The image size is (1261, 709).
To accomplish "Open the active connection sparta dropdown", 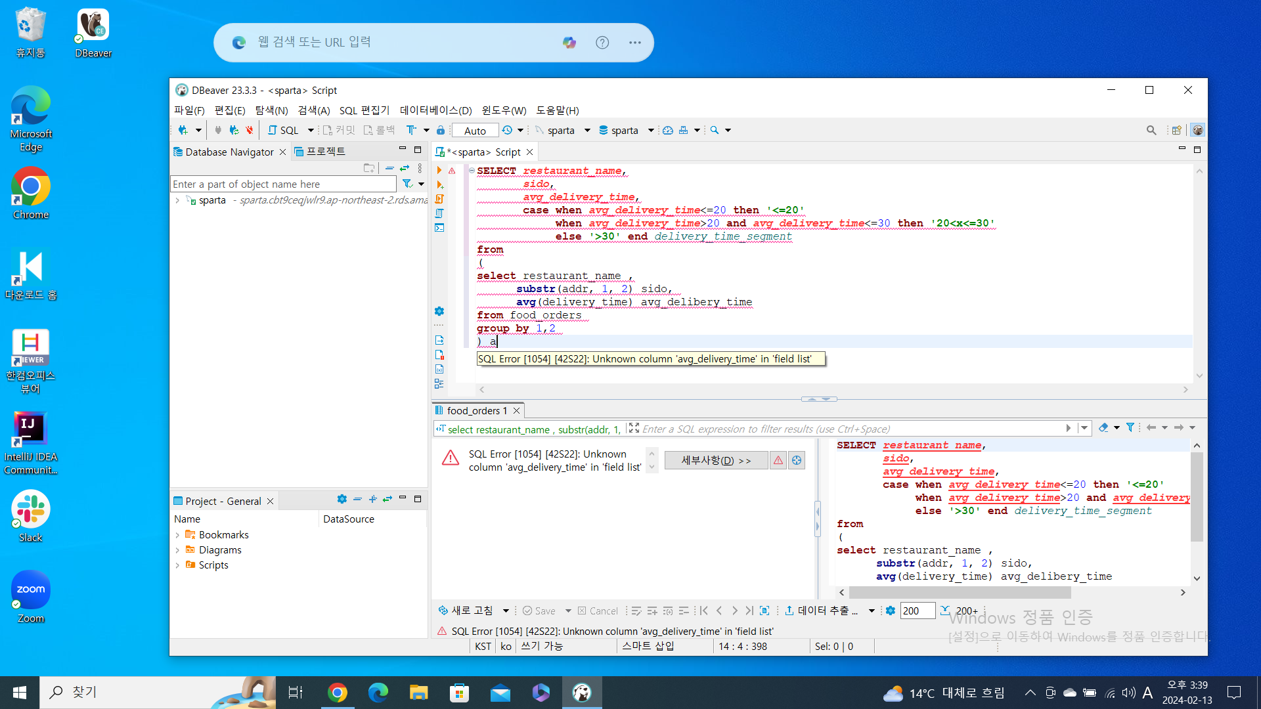I will coord(587,130).
